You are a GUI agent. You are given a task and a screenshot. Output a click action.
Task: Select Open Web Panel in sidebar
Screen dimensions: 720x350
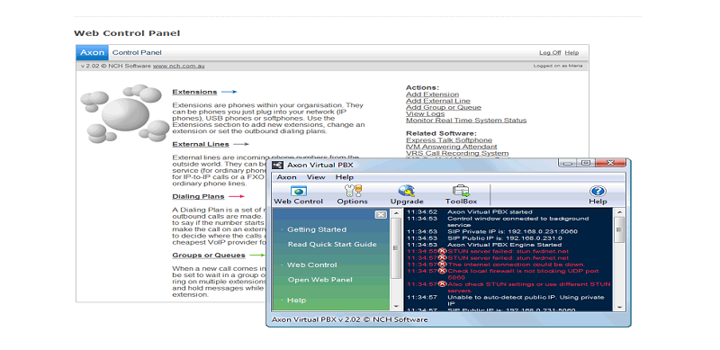320,280
